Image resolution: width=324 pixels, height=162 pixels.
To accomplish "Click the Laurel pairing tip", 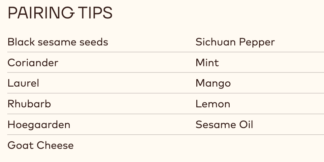I will tap(23, 83).
